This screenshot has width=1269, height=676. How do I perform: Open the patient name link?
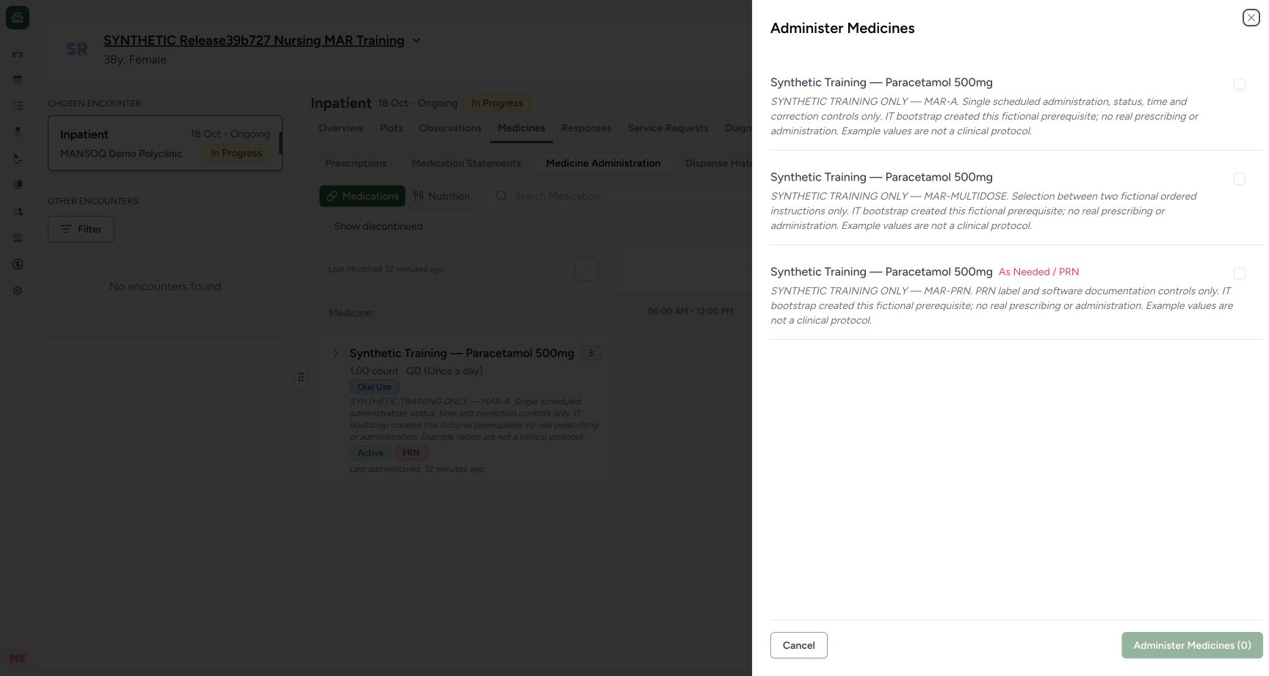[254, 40]
